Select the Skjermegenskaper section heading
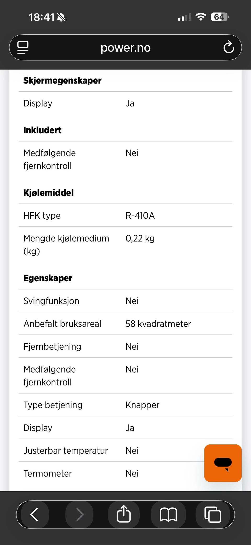This screenshot has height=545, width=251. (62, 80)
